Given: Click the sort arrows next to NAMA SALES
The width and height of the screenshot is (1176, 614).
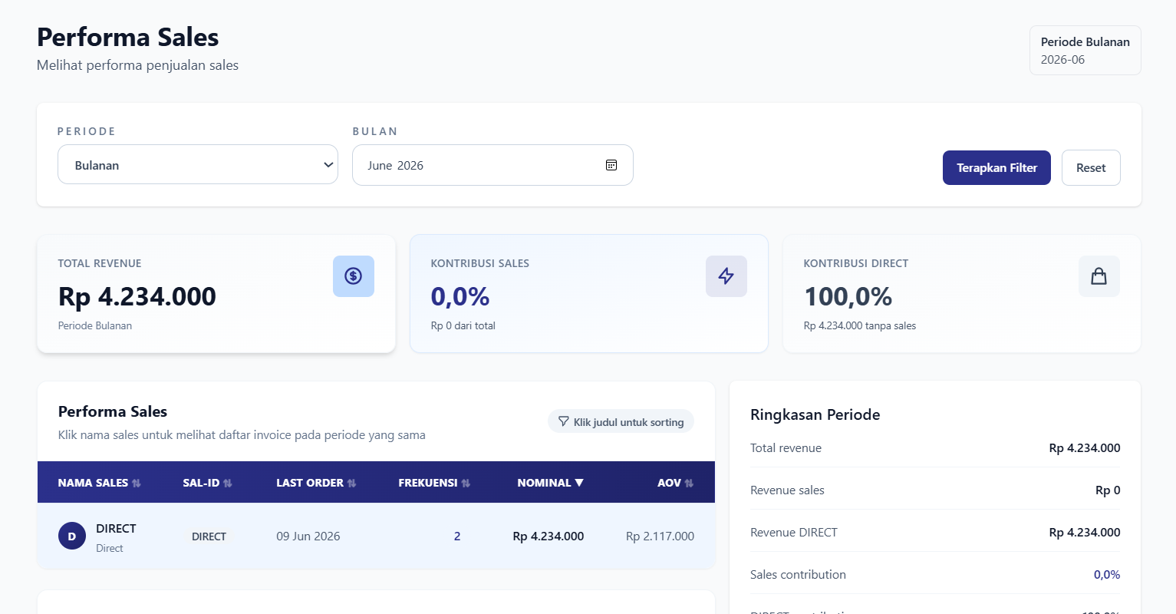Looking at the screenshot, I should [x=137, y=483].
